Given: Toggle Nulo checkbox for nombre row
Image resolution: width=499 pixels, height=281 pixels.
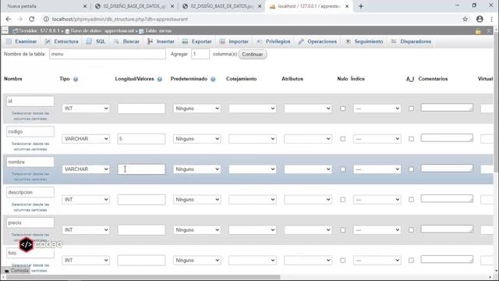Looking at the screenshot, I should pyautogui.click(x=343, y=169).
